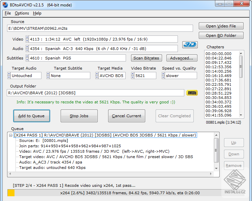Select chapter 00:14:00.256
252x201 pixels.
coord(218,71)
